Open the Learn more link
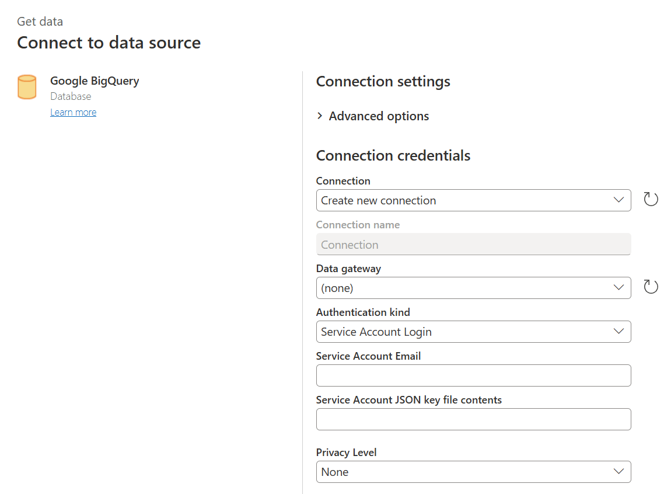The height and width of the screenshot is (494, 664). pos(73,112)
